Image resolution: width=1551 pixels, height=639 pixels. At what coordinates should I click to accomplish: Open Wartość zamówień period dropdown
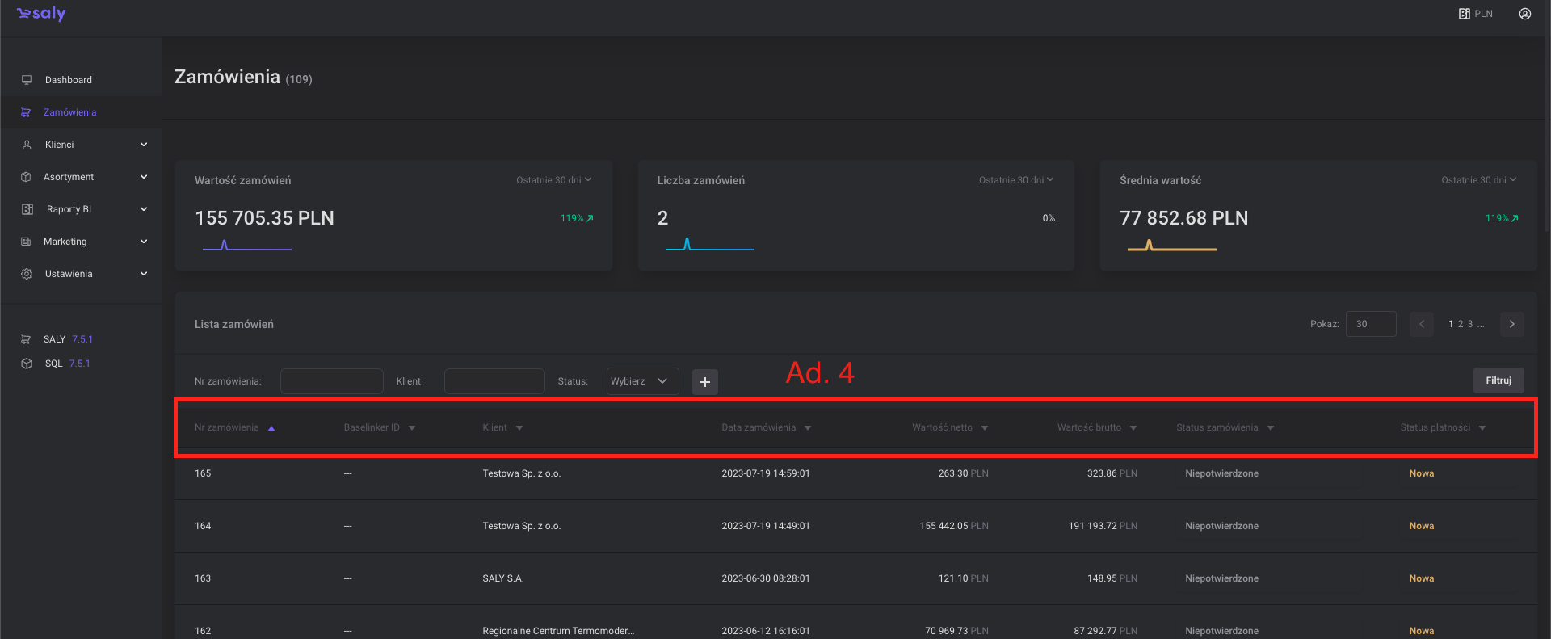[x=553, y=180]
